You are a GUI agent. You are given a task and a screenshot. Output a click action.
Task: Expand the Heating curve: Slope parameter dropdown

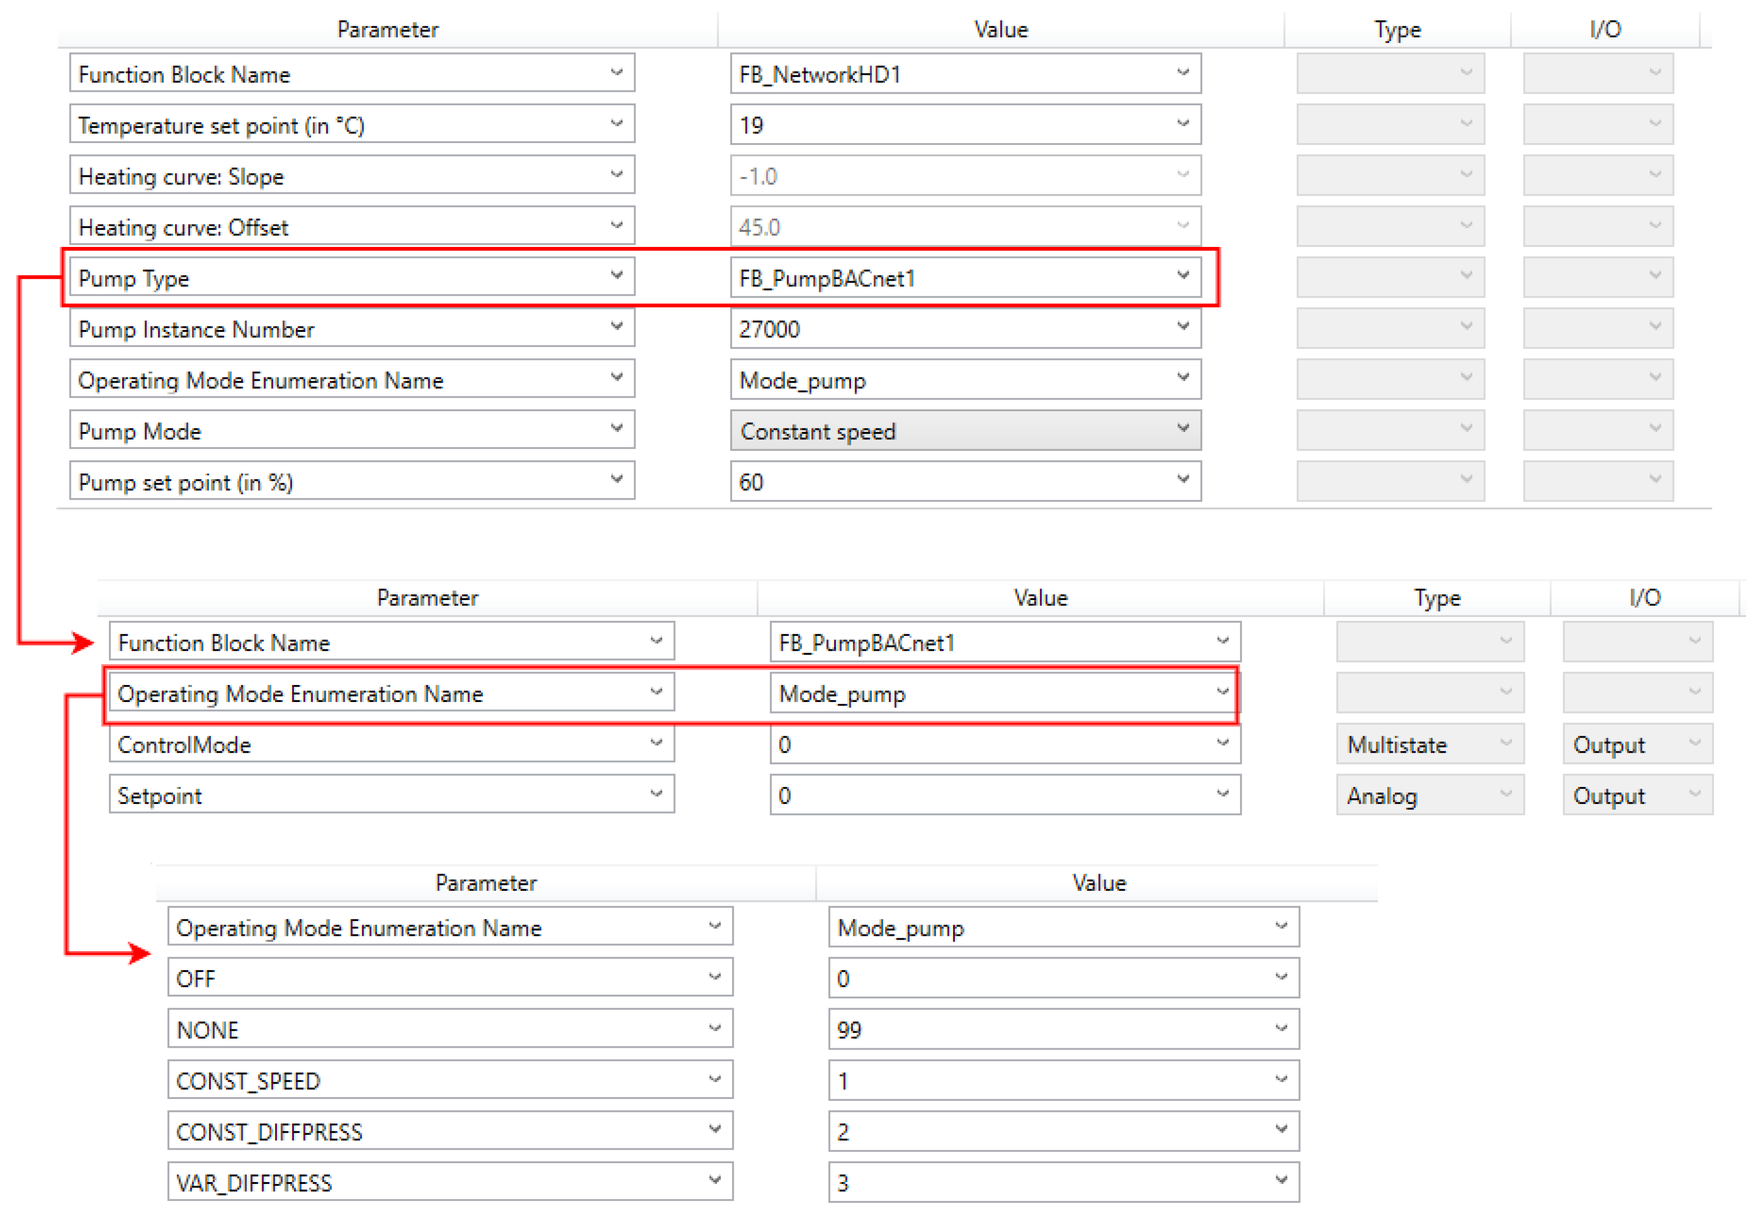[x=616, y=175]
